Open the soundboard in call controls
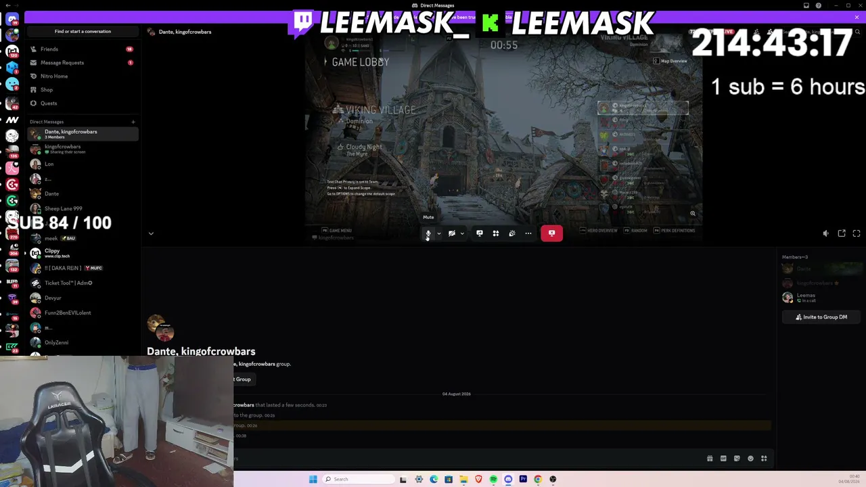 (x=512, y=233)
